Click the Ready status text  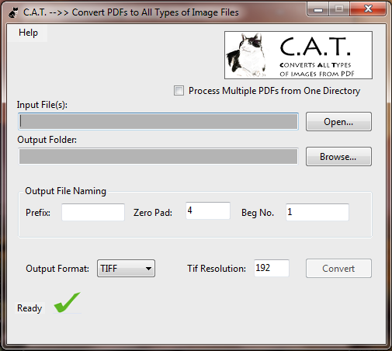(29, 308)
